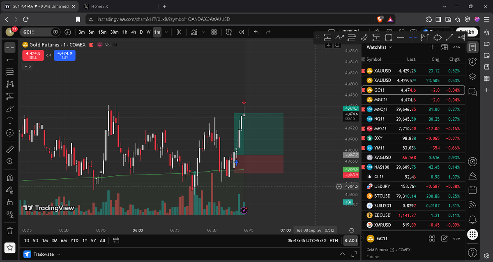Select the zoom in tool
Image resolution: width=493 pixels, height=262 pixels.
click(x=10, y=161)
